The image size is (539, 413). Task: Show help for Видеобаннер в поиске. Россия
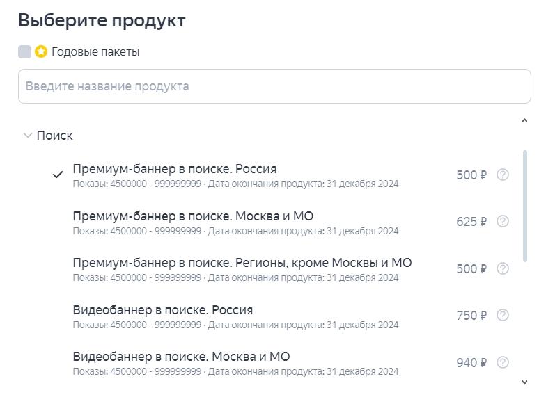503,315
